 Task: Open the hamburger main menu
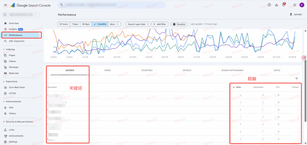pyautogui.click(x=5, y=5)
